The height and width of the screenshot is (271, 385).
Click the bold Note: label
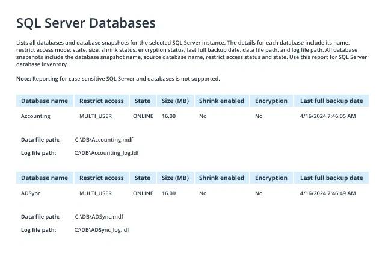click(23, 79)
